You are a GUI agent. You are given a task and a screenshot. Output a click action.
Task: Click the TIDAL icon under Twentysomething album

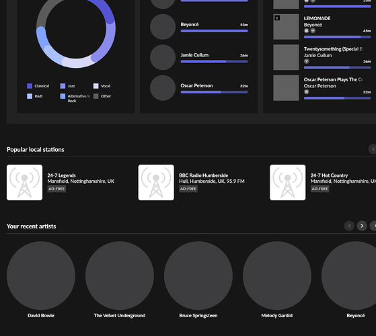pos(306,61)
